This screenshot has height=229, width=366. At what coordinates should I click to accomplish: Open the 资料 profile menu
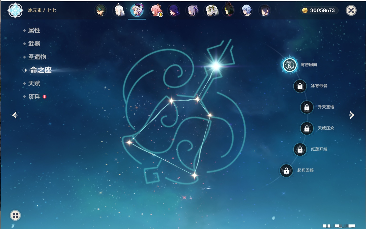tap(34, 96)
